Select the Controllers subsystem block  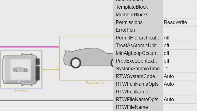[21, 69]
